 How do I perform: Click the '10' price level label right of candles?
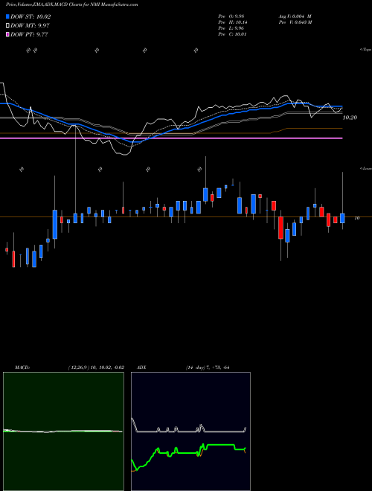point(356,218)
